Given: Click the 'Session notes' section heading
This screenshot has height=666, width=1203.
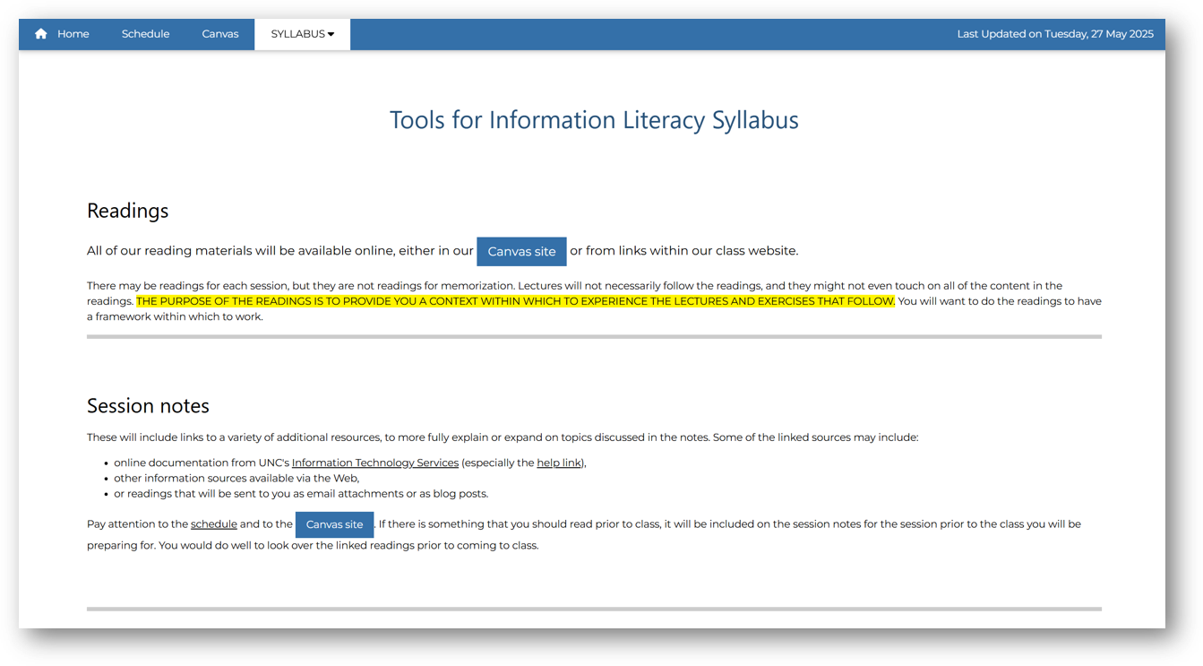Looking at the screenshot, I should pos(148,406).
